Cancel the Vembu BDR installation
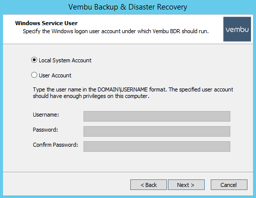256x198 pixels. (x=229, y=185)
